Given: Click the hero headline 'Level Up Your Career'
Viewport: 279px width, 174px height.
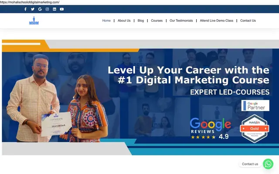Looking at the screenshot, I should (189, 75).
